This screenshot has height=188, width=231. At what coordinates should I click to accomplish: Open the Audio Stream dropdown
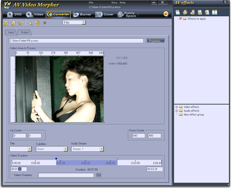coord(87,149)
